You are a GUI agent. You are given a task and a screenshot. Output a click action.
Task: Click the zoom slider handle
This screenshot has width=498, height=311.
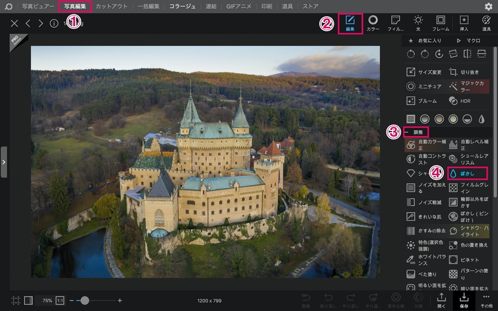pyautogui.click(x=85, y=300)
